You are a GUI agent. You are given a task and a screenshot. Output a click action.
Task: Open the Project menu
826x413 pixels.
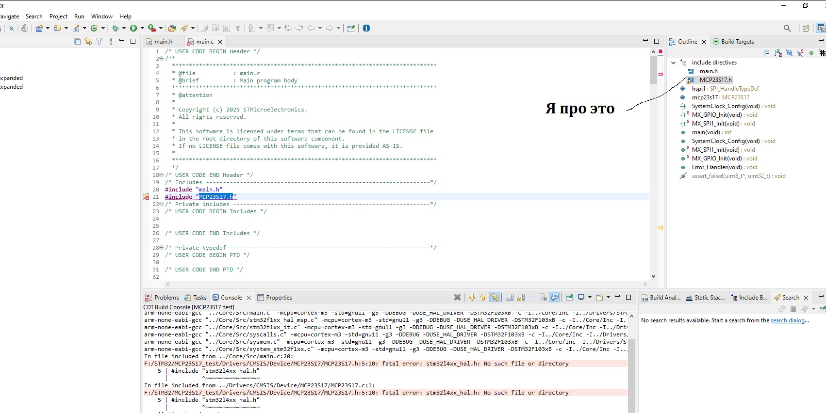[x=58, y=16]
